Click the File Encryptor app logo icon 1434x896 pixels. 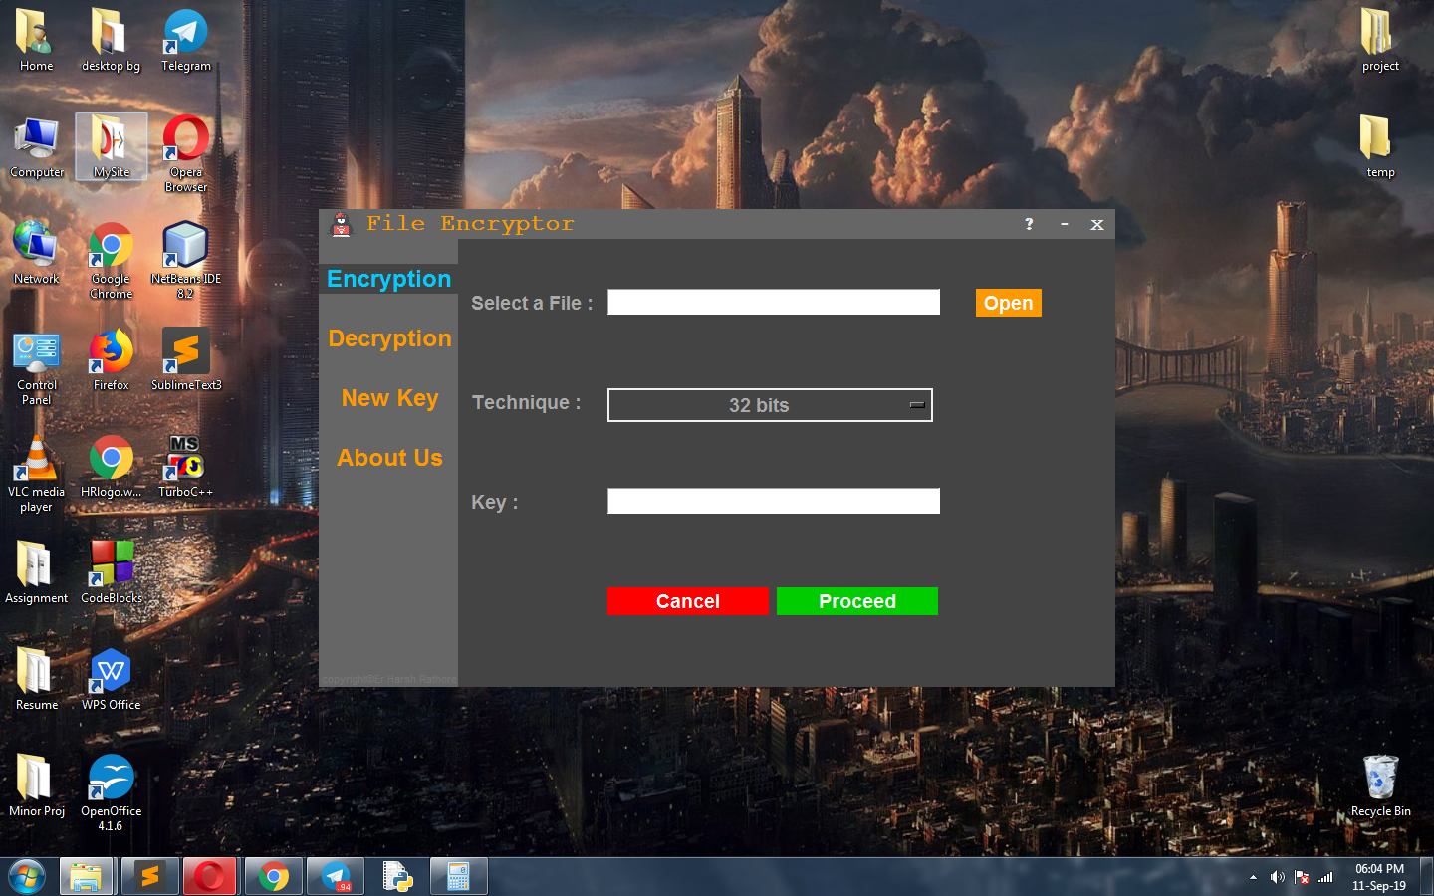(x=342, y=225)
